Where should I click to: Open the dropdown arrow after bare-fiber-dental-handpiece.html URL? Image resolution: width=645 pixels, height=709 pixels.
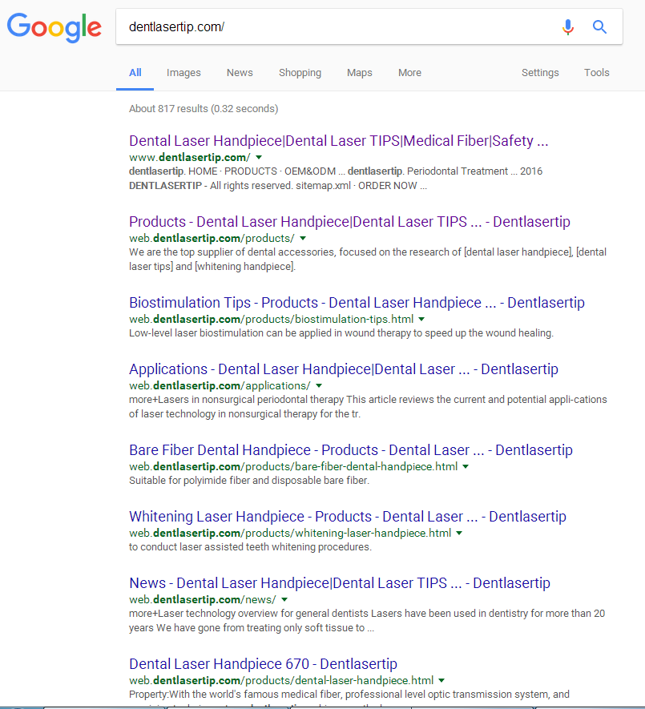466,466
